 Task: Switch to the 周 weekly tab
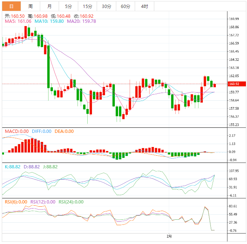coord(30,6)
